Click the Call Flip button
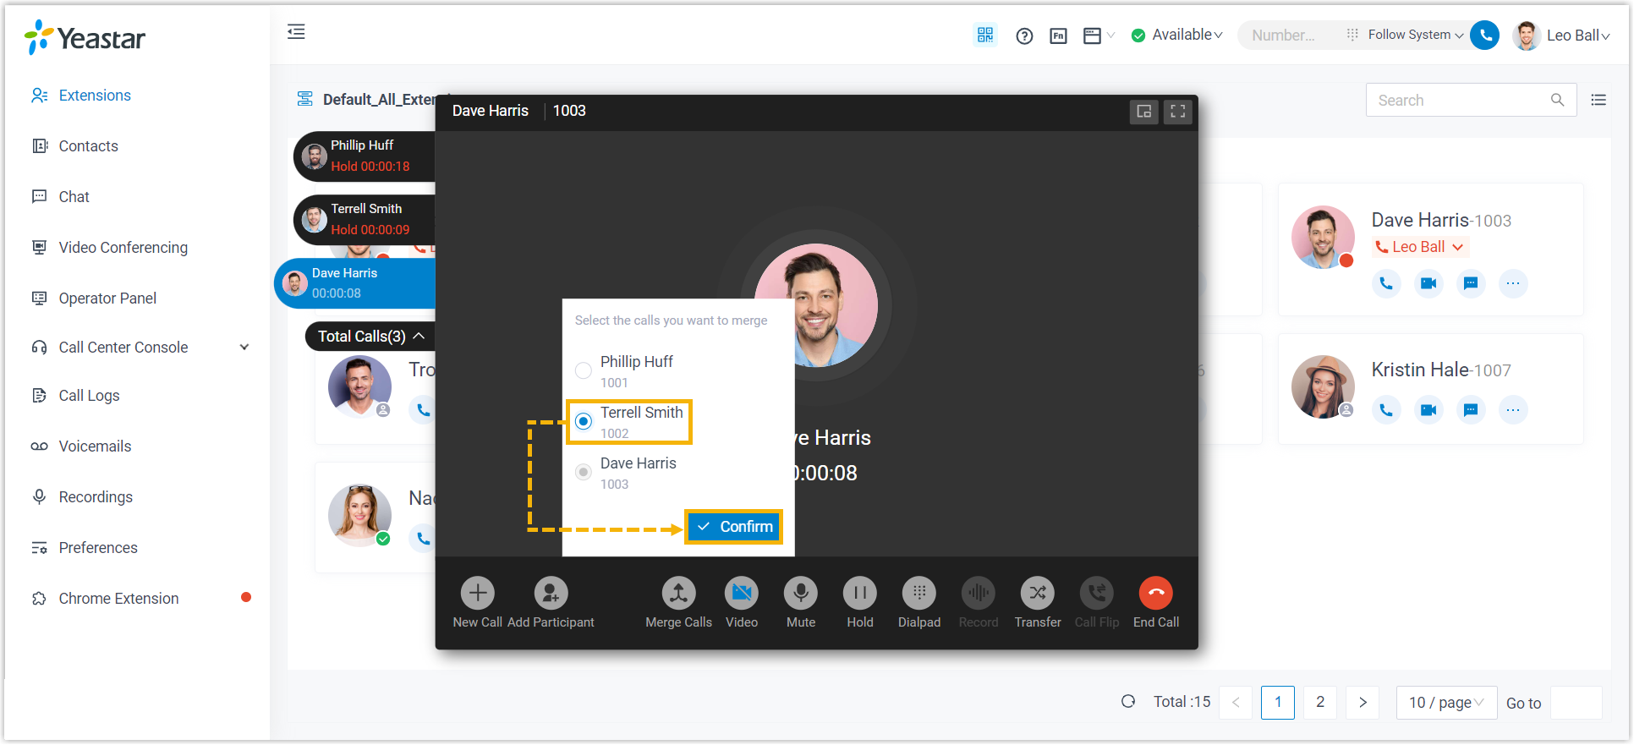Image resolution: width=1634 pixels, height=745 pixels. (1097, 602)
